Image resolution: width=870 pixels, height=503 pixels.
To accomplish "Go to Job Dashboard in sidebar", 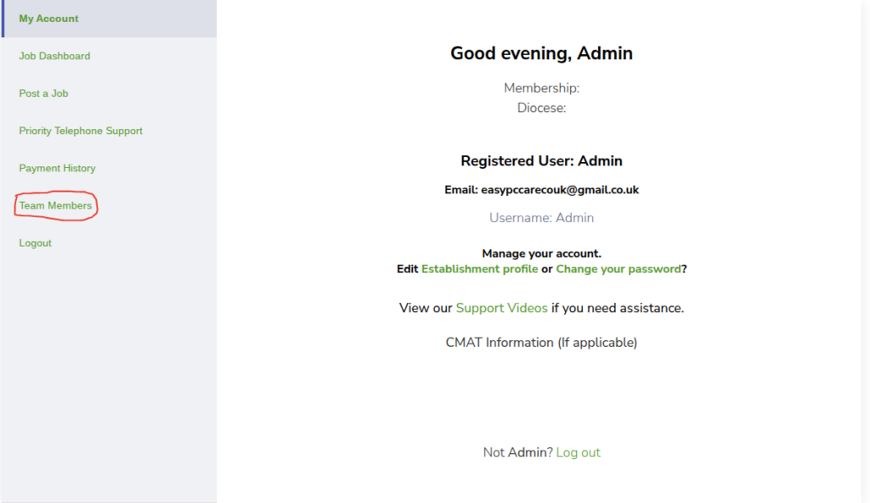I will [54, 56].
